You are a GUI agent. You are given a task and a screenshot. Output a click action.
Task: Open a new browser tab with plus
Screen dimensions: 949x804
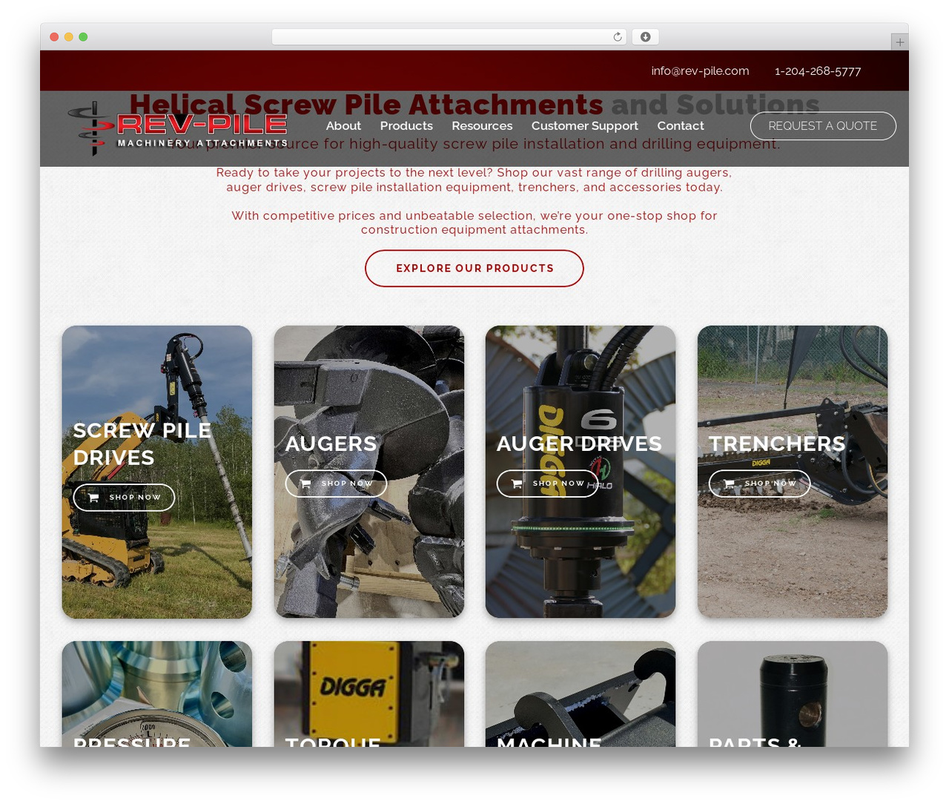click(x=900, y=42)
